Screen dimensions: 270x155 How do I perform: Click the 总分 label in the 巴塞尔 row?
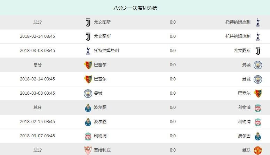point(37,65)
